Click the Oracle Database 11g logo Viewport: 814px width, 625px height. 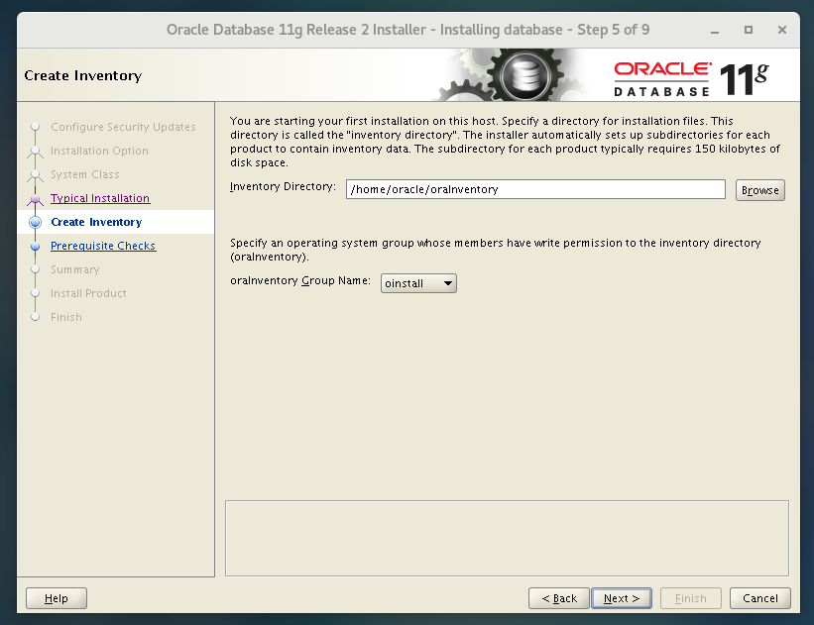point(691,79)
